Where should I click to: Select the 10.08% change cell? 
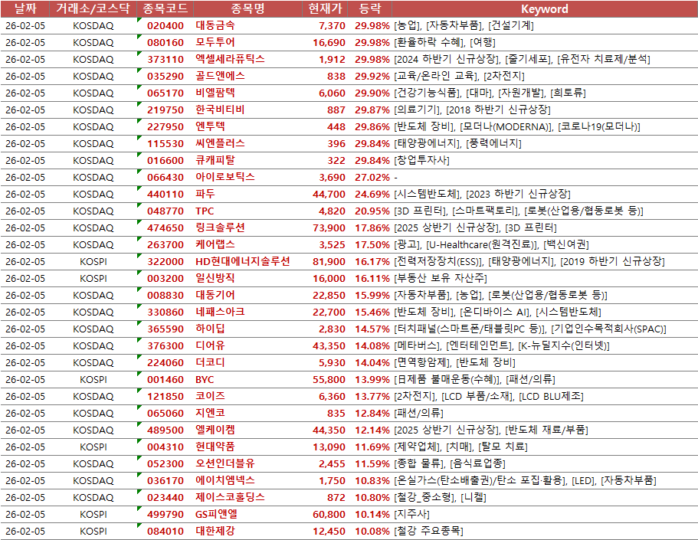(x=372, y=532)
